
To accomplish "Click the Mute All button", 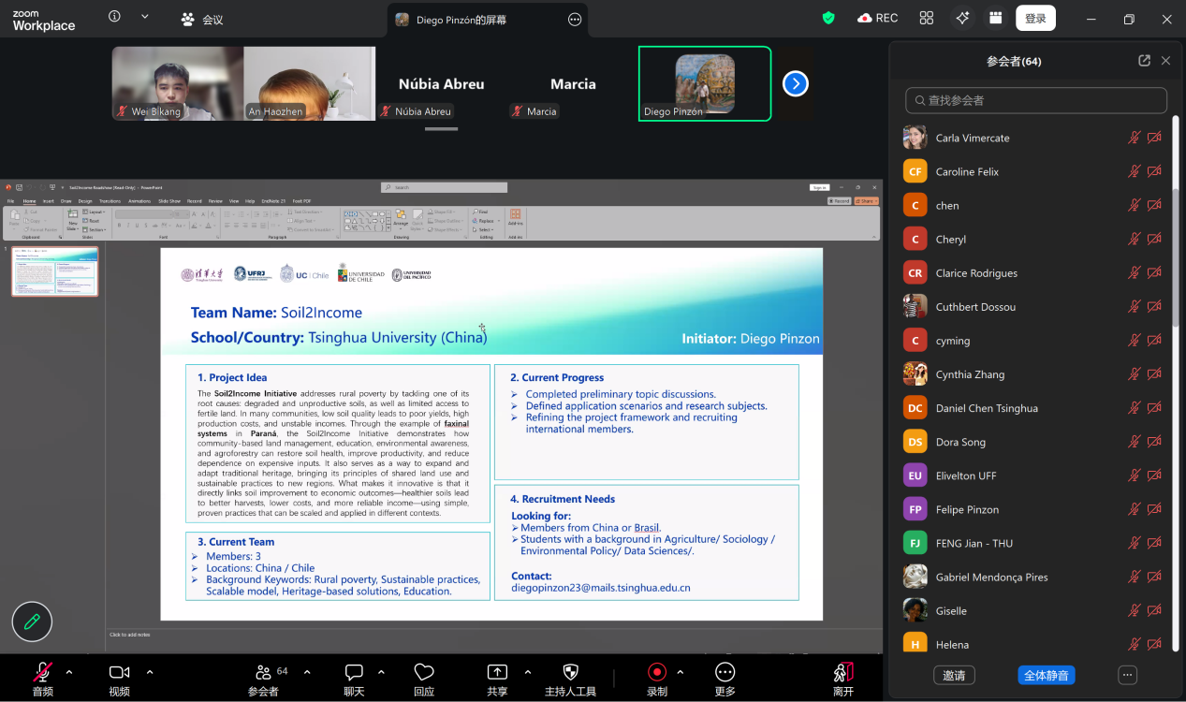I will coord(1046,675).
